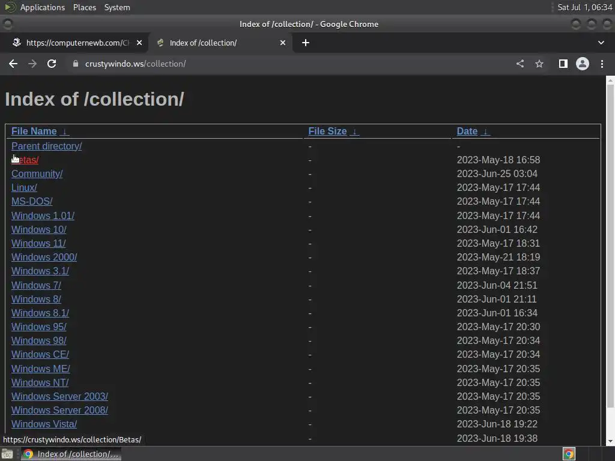Image resolution: width=615 pixels, height=461 pixels.
Task: Open the Windows 8.1 folder
Action: 40,313
